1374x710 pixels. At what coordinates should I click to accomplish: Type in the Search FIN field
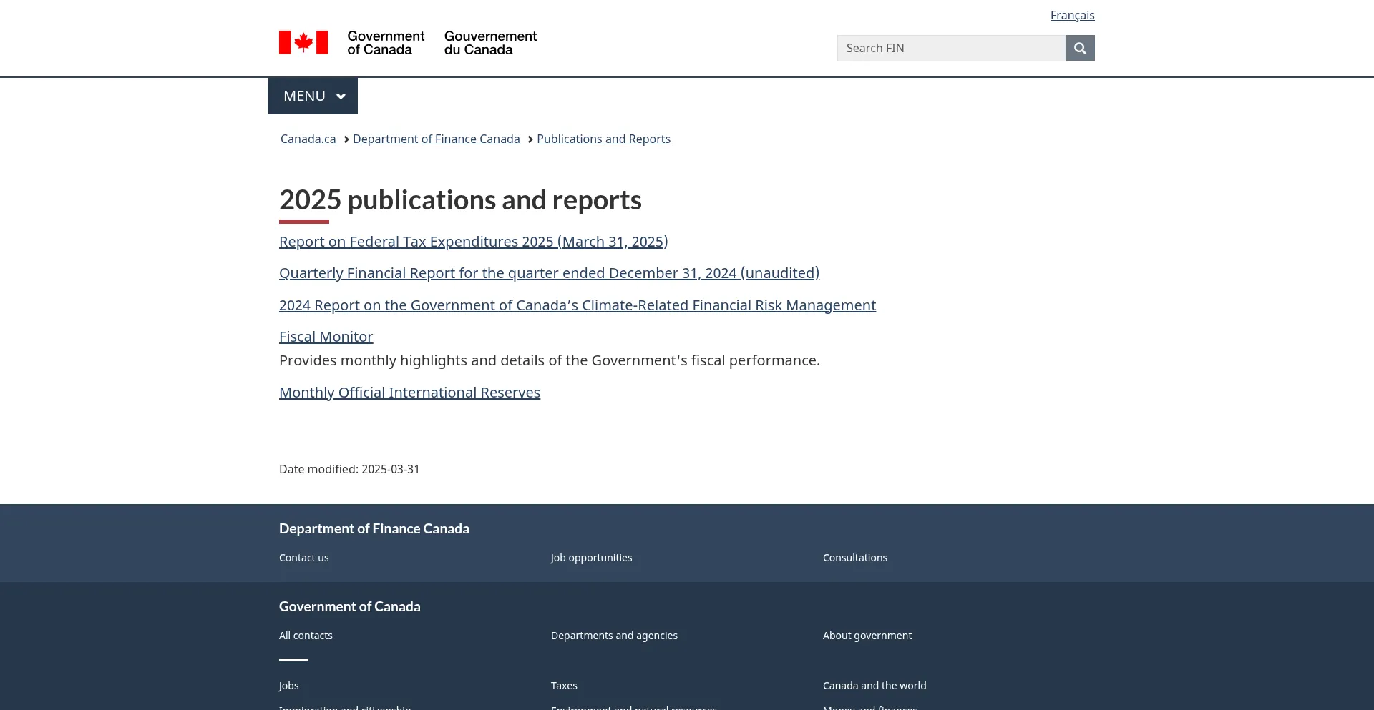(x=950, y=48)
